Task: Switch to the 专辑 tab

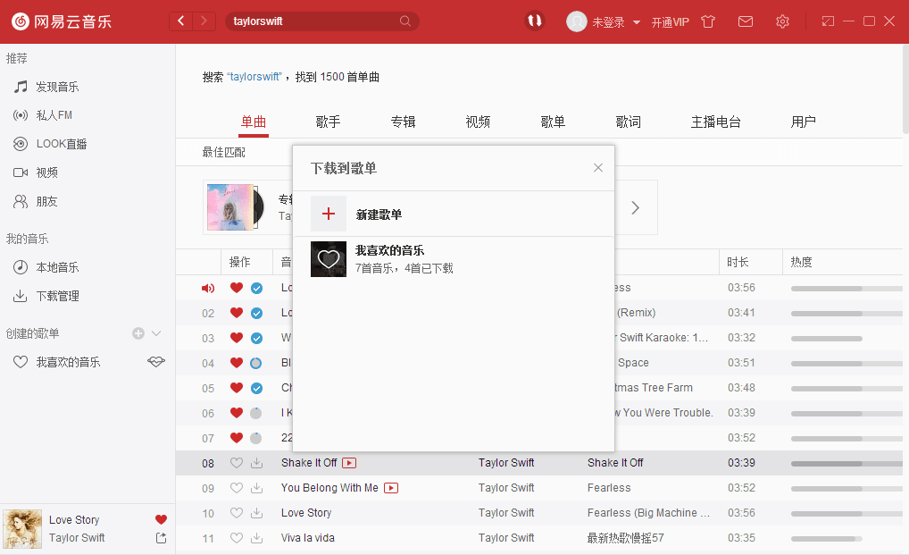Action: coord(403,122)
